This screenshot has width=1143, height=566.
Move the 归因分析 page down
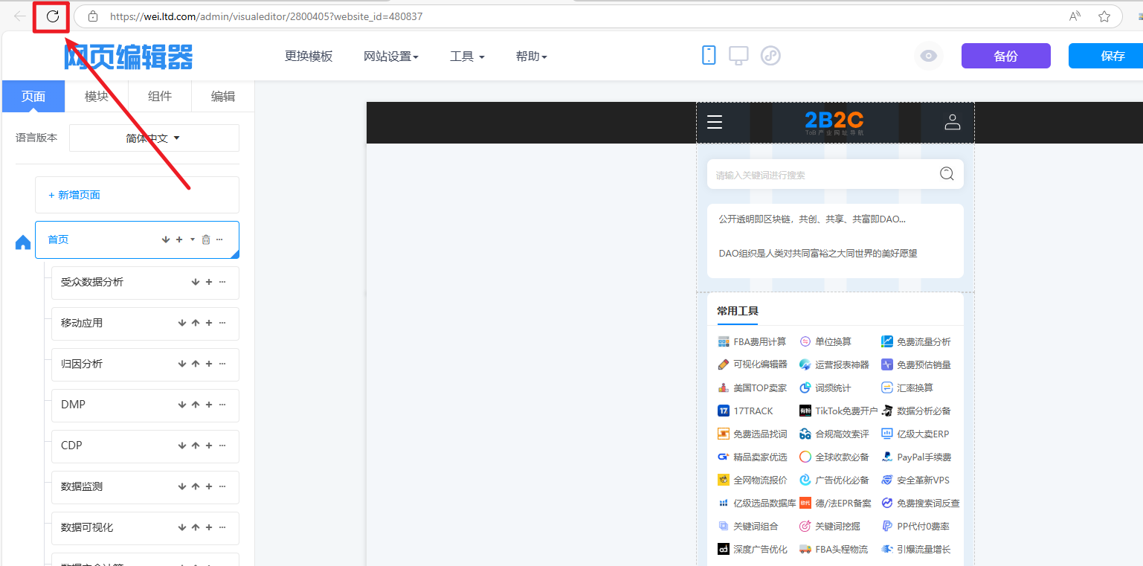[x=182, y=364]
